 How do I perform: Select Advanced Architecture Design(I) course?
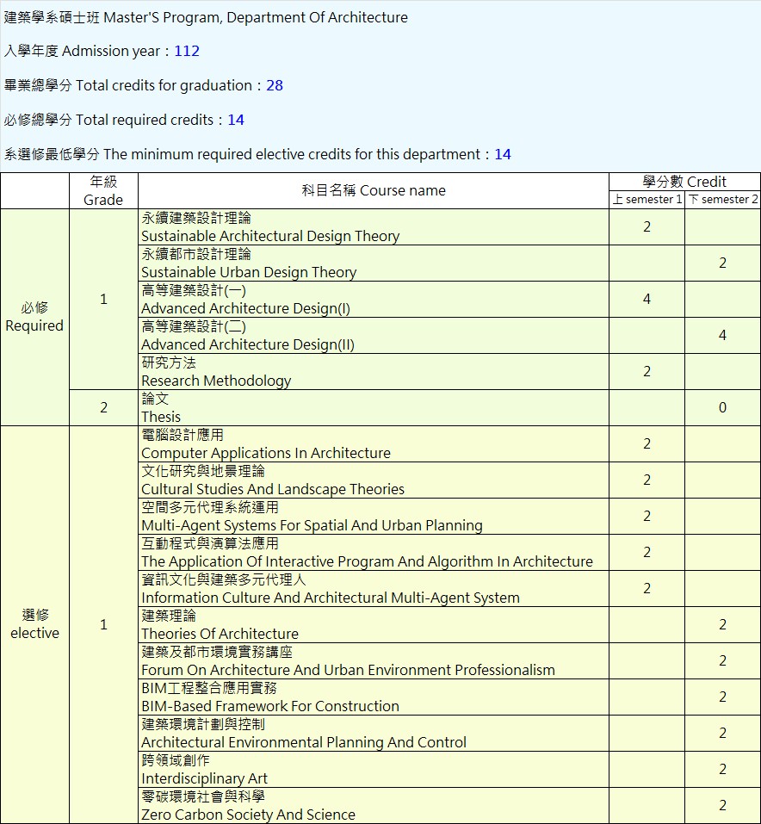click(x=374, y=300)
